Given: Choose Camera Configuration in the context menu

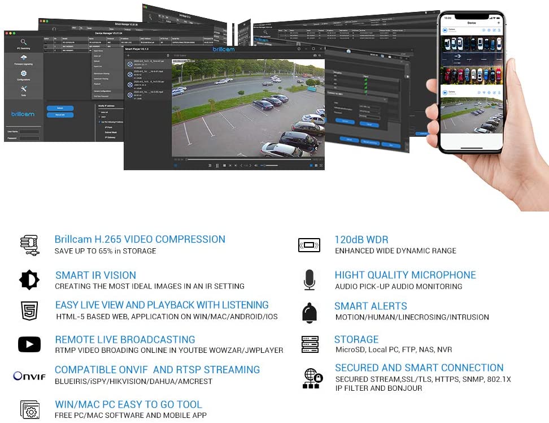Looking at the screenshot, I should [102, 91].
